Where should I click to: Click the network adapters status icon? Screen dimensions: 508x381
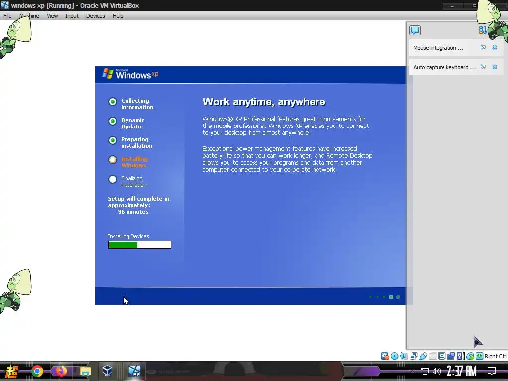pyautogui.click(x=413, y=356)
